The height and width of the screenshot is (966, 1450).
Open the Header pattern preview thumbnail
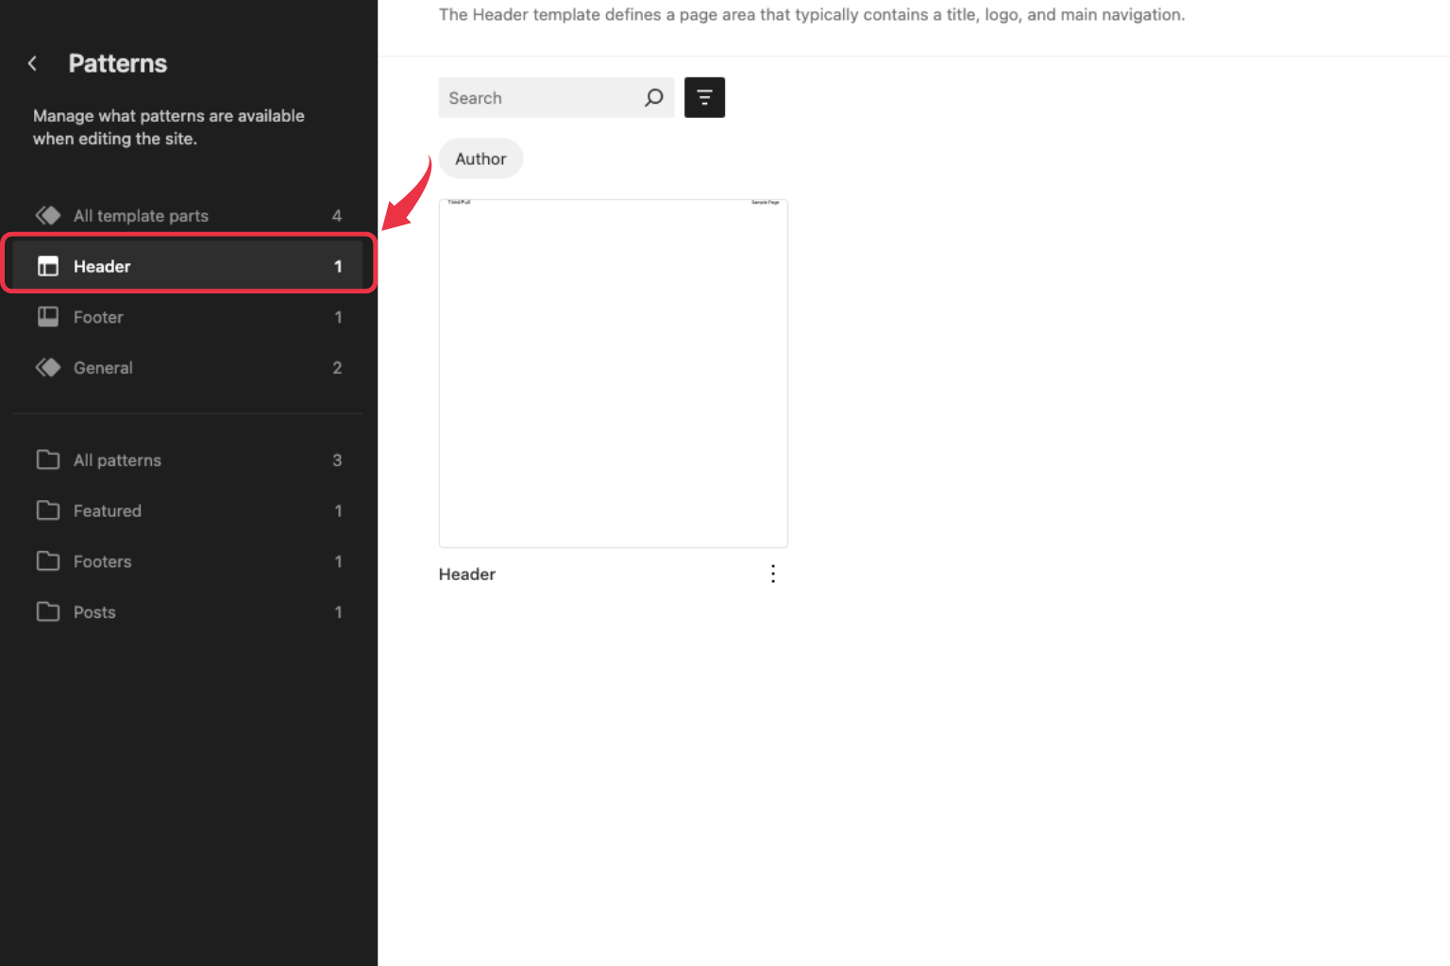tap(613, 372)
